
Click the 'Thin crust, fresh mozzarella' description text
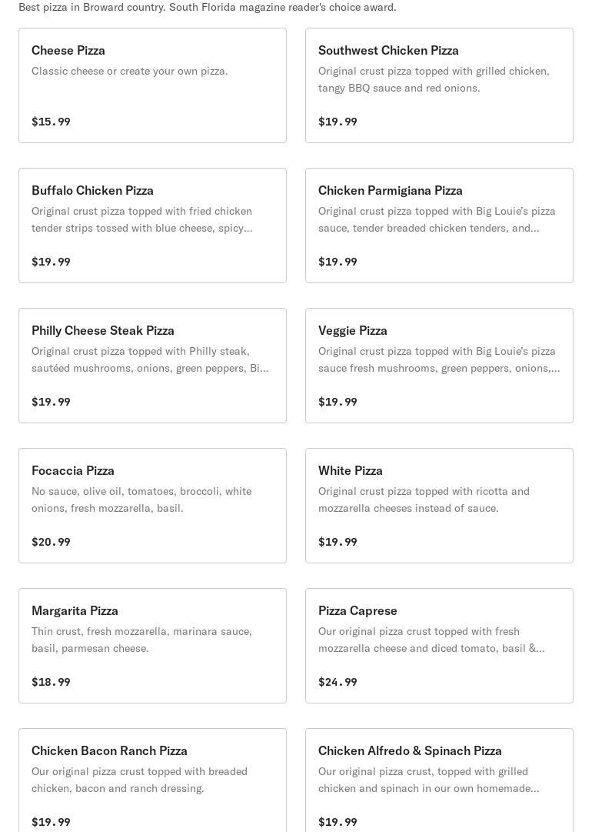point(141,640)
